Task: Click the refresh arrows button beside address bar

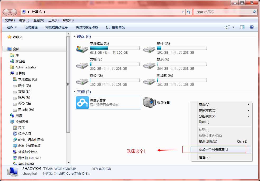Action: click(189, 12)
